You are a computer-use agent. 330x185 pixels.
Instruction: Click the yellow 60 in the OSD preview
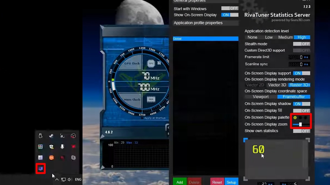click(x=258, y=149)
